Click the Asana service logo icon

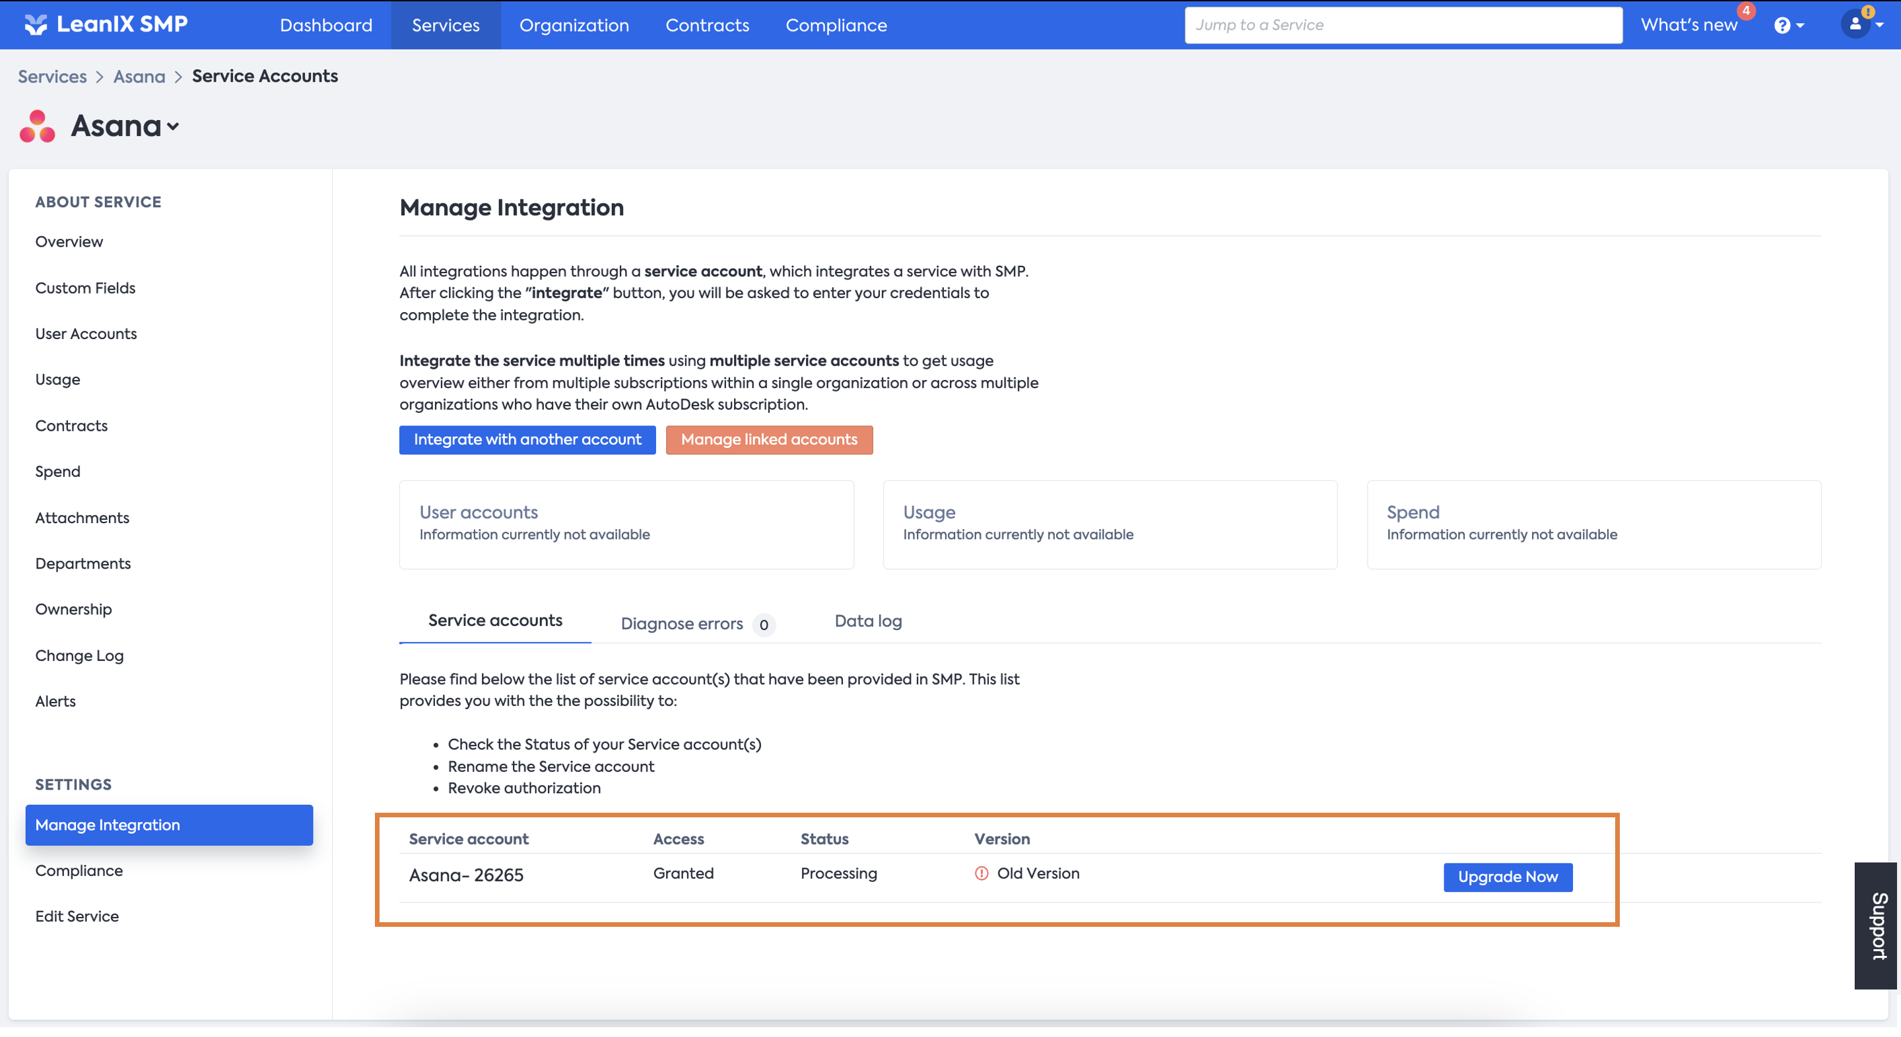pos(37,126)
